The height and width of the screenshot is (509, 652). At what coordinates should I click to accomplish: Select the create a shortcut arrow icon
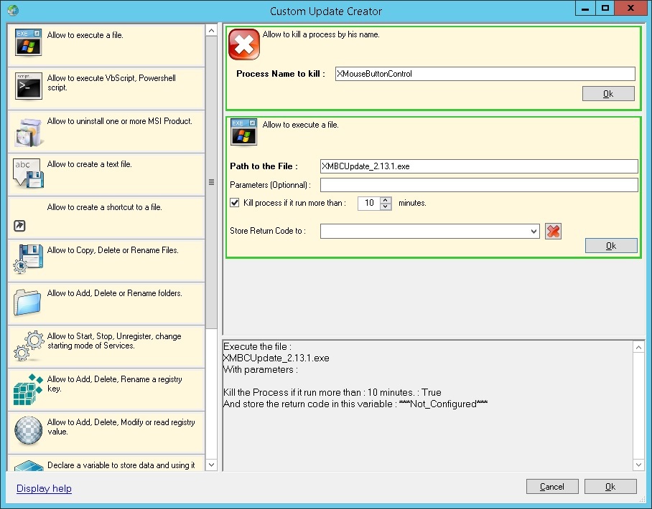[x=19, y=225]
